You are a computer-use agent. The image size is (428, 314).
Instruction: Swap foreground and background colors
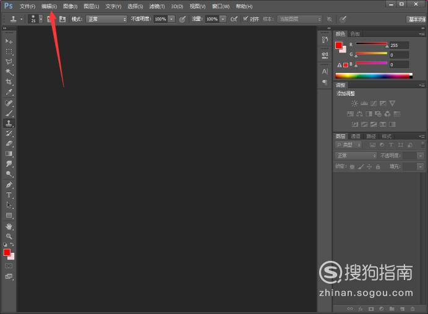(12, 244)
